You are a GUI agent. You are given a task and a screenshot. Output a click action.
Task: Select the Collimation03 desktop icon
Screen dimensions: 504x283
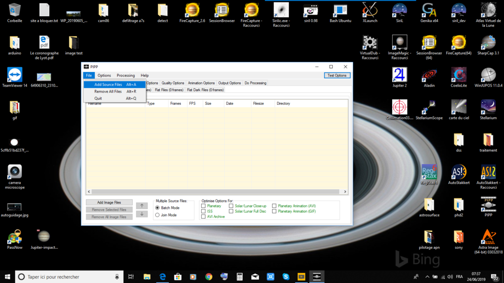pyautogui.click(x=400, y=110)
